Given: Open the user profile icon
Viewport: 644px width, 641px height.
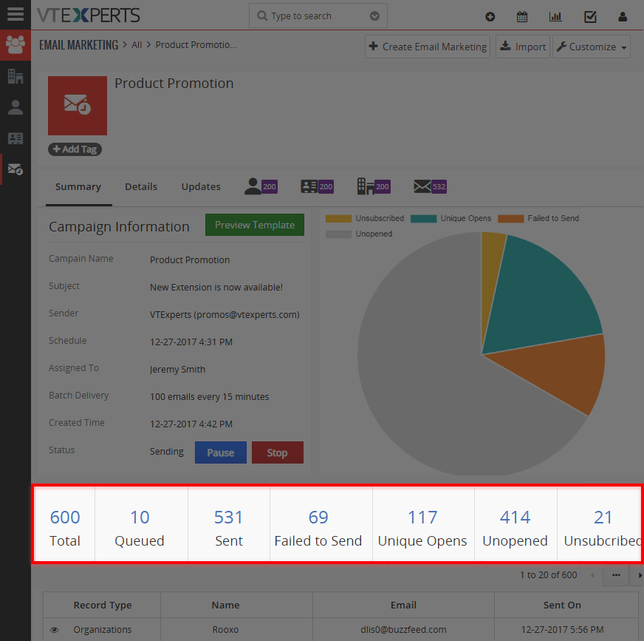Looking at the screenshot, I should pos(623,17).
